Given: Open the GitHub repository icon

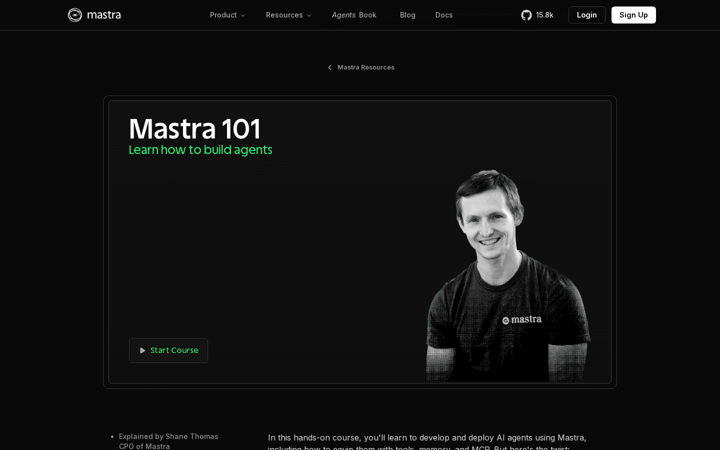Looking at the screenshot, I should click(x=526, y=15).
